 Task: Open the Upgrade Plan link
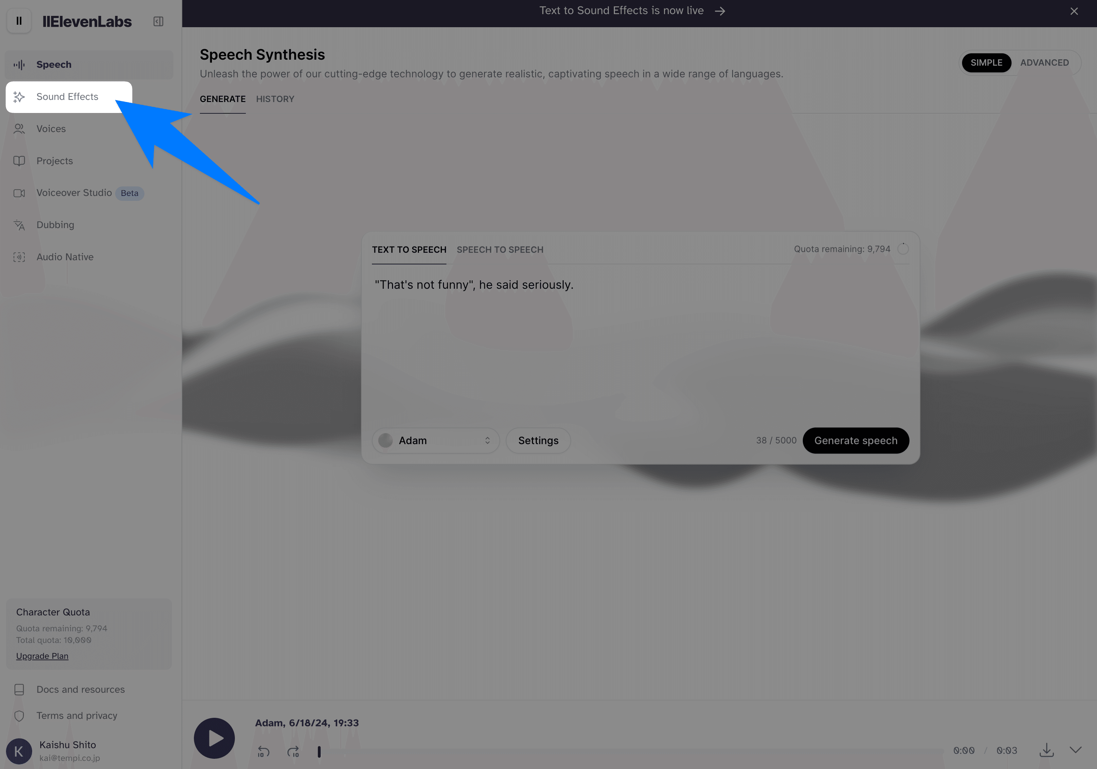tap(42, 656)
